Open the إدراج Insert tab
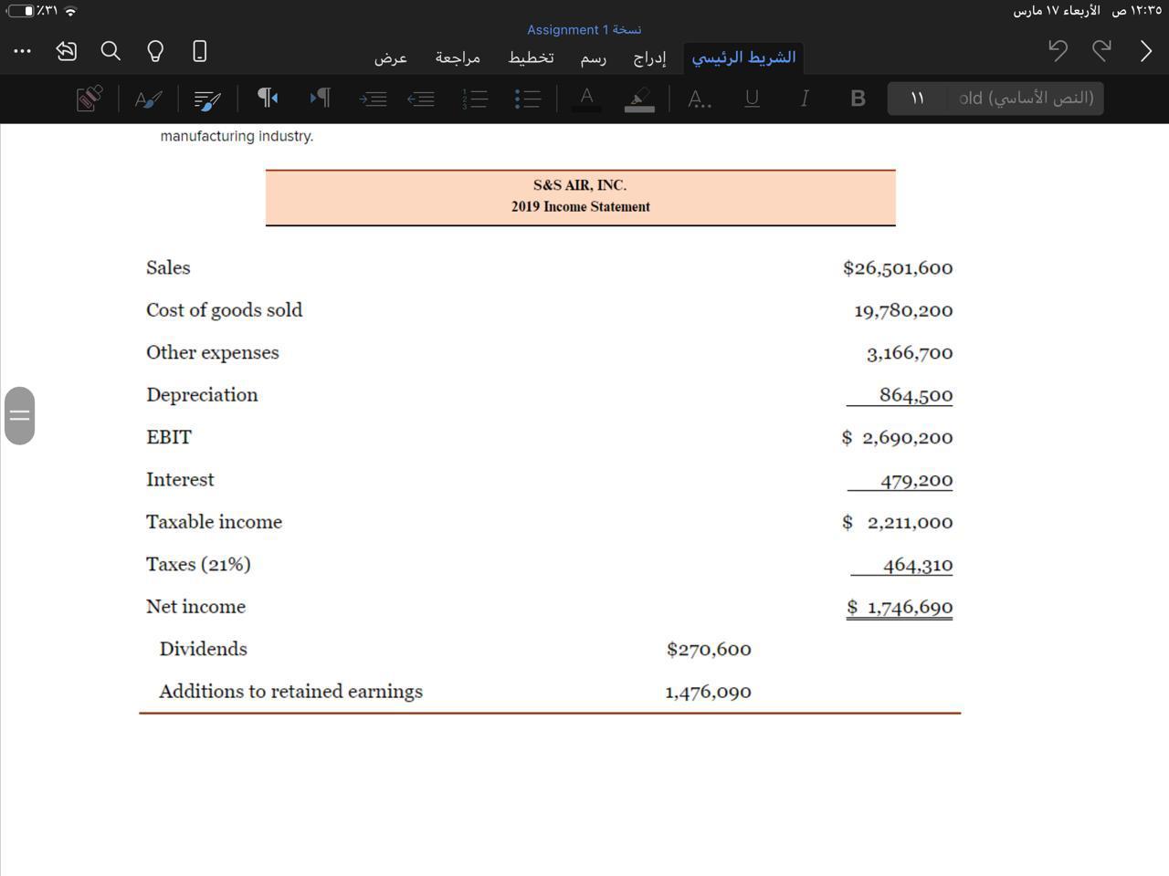 coord(649,57)
